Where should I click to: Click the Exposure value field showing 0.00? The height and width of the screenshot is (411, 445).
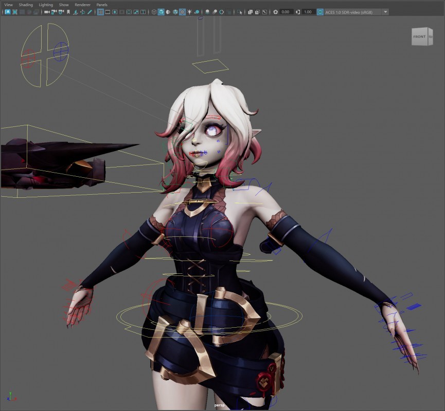pos(287,12)
